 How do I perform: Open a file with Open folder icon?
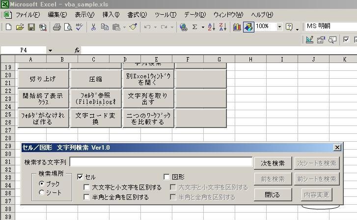click(20, 27)
